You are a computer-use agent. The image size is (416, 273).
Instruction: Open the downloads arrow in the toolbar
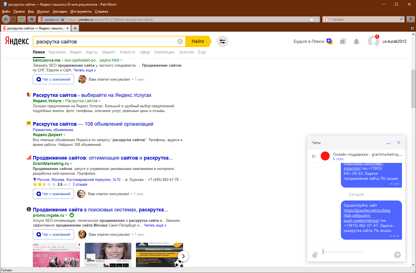pos(411,19)
